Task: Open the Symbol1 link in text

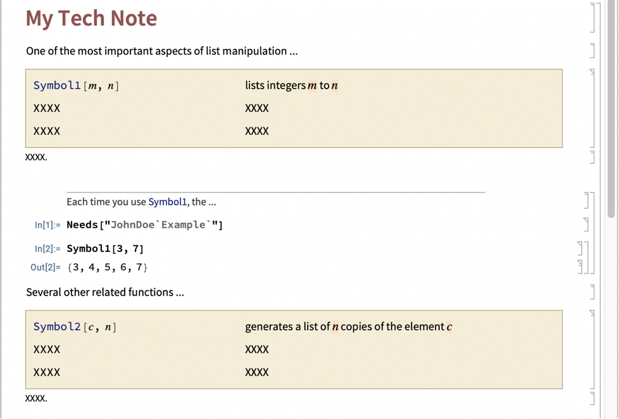Action: [x=168, y=202]
